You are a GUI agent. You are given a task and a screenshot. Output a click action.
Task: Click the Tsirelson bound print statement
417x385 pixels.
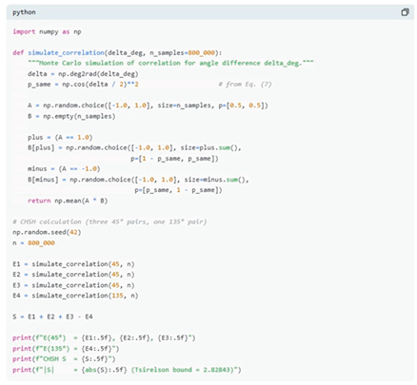[127, 370]
